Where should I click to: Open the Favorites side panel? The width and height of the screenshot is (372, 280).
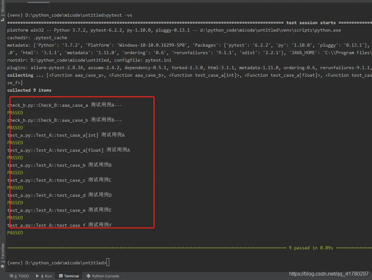coord(3,256)
